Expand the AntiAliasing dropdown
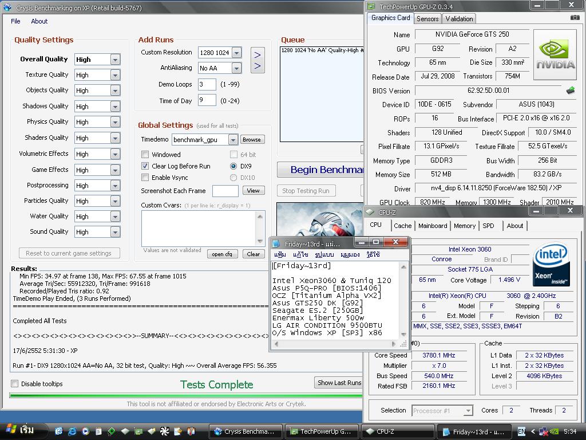Viewport: 586px width, 440px height. [x=236, y=68]
